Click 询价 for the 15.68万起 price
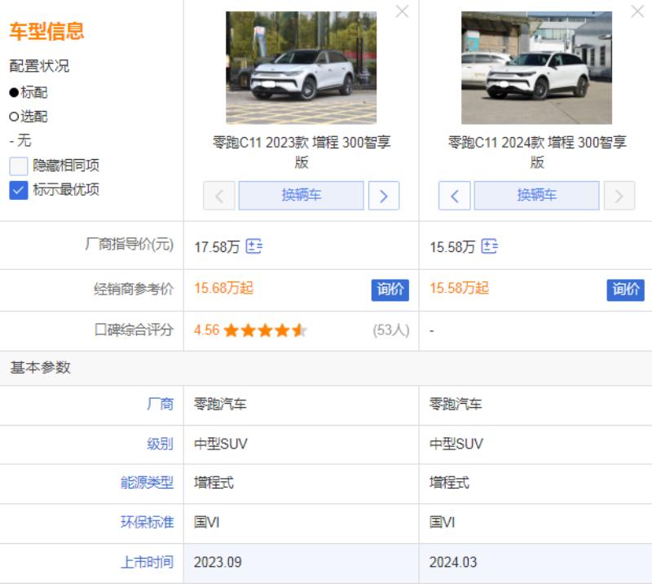652x584 pixels. [390, 290]
